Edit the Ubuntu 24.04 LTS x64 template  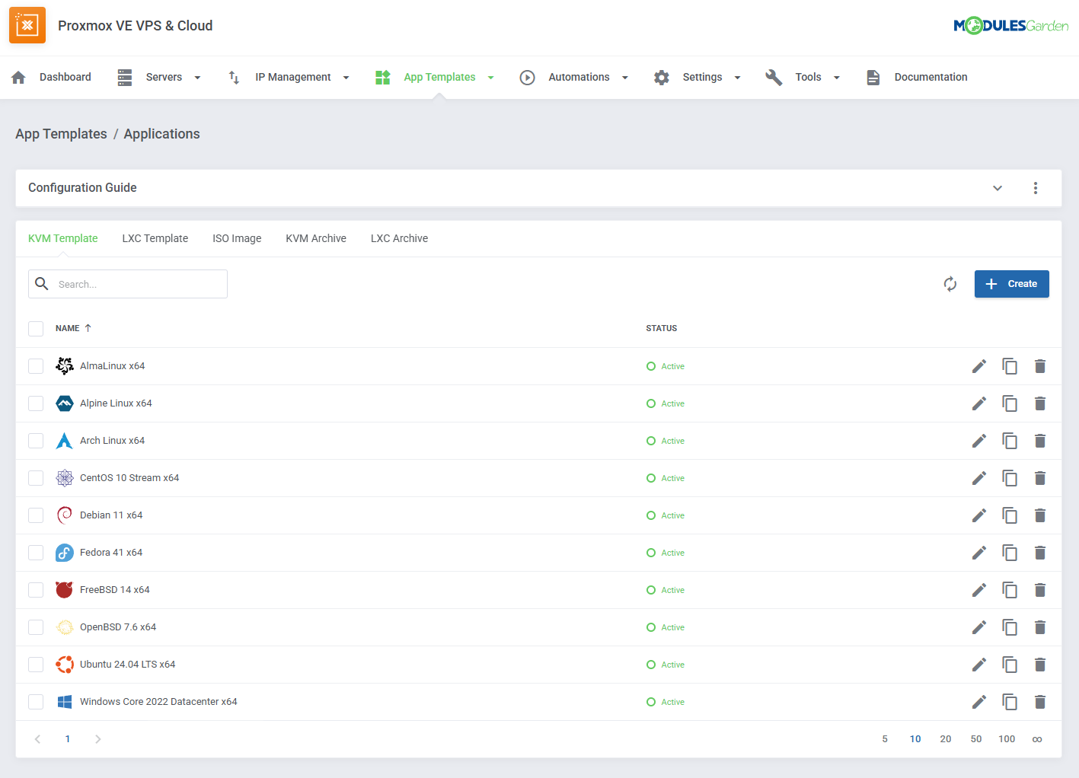(979, 665)
